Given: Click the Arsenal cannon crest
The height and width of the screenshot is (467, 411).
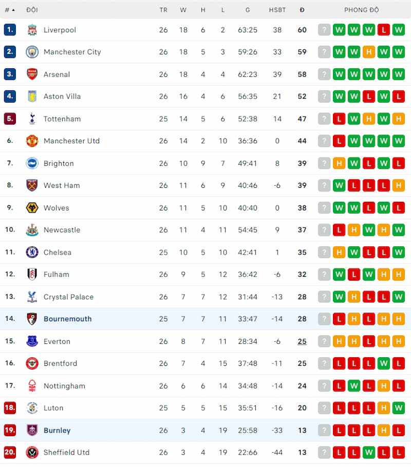Looking at the screenshot, I should click(x=32, y=74).
